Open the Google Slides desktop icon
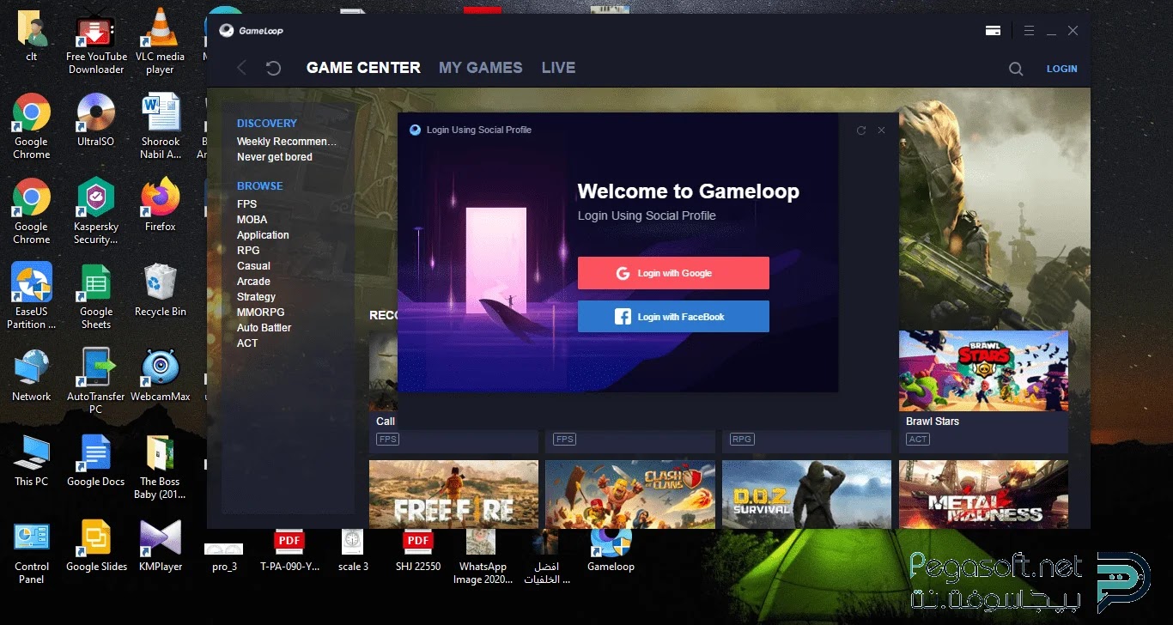The height and width of the screenshot is (625, 1173). pos(96,545)
